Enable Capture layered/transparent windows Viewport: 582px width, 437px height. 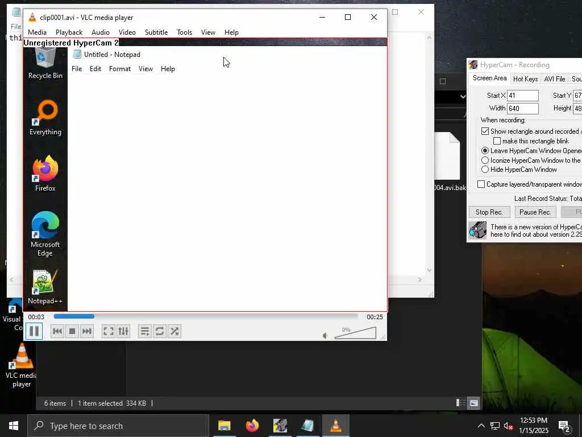click(481, 184)
